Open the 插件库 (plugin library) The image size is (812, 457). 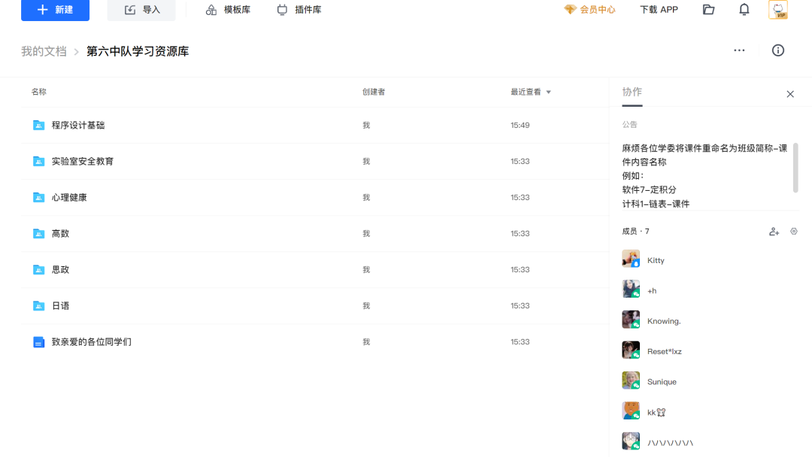pyautogui.click(x=298, y=10)
